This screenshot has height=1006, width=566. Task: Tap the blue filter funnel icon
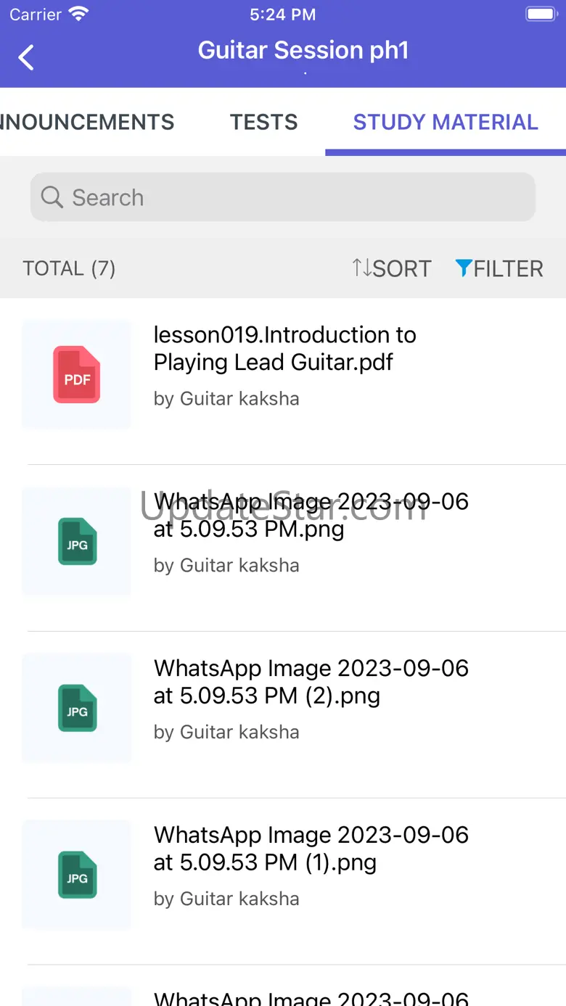(463, 268)
